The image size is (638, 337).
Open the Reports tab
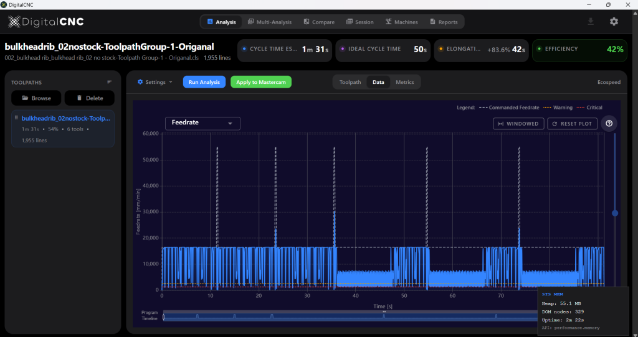(x=444, y=22)
